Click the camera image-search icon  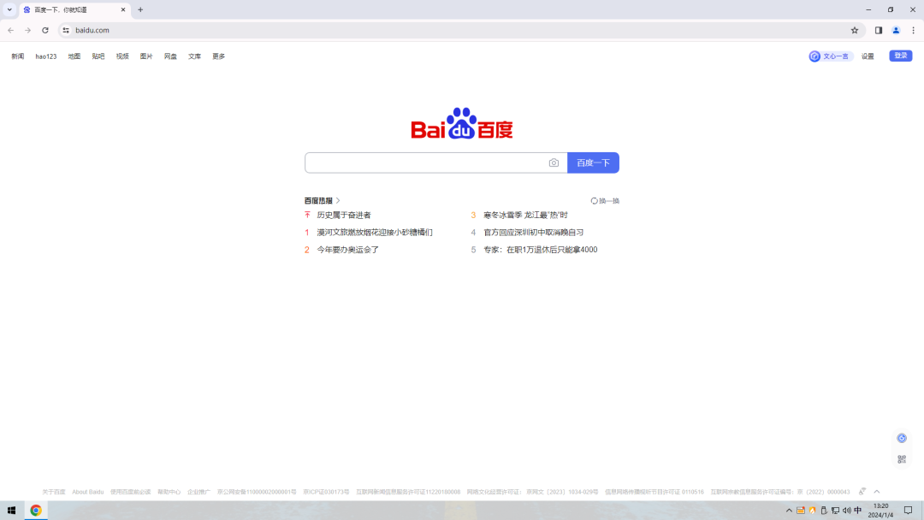point(554,163)
